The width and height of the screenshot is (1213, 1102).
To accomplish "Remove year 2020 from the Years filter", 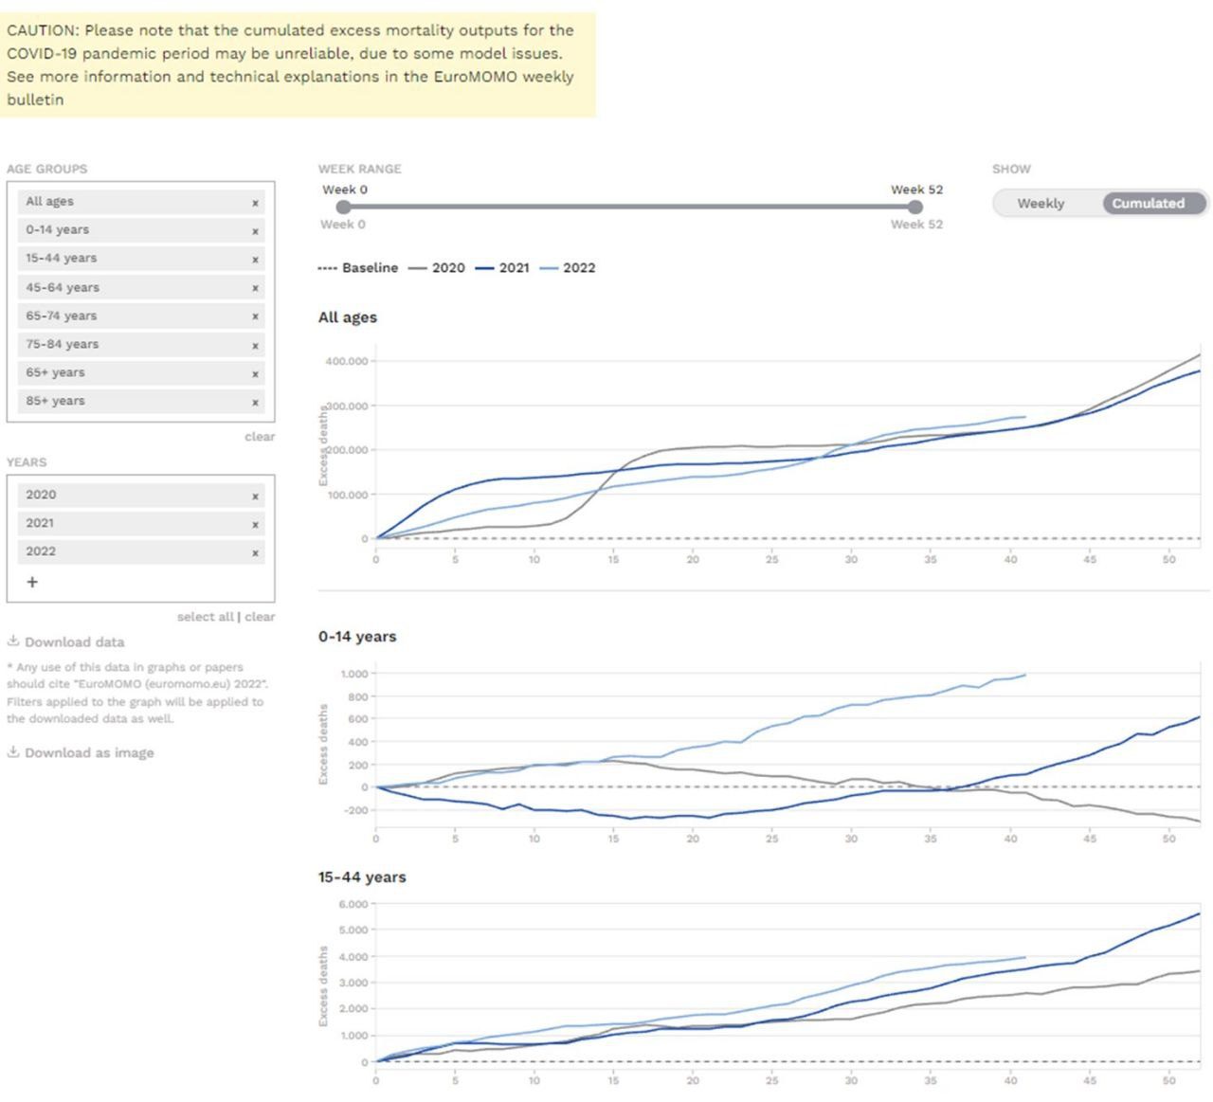I will (255, 497).
